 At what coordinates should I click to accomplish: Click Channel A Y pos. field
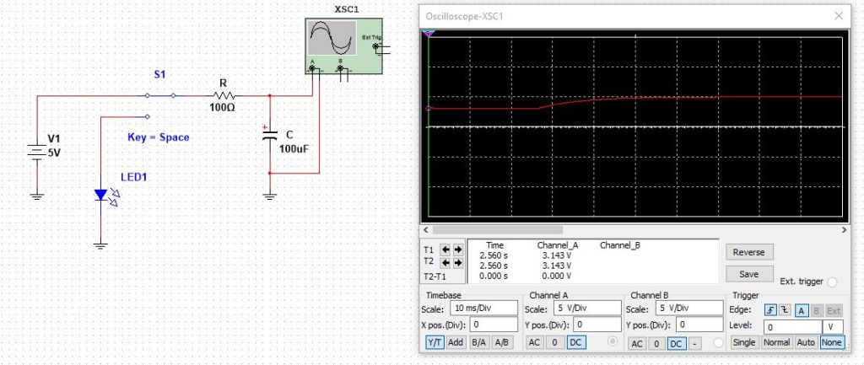(x=597, y=325)
